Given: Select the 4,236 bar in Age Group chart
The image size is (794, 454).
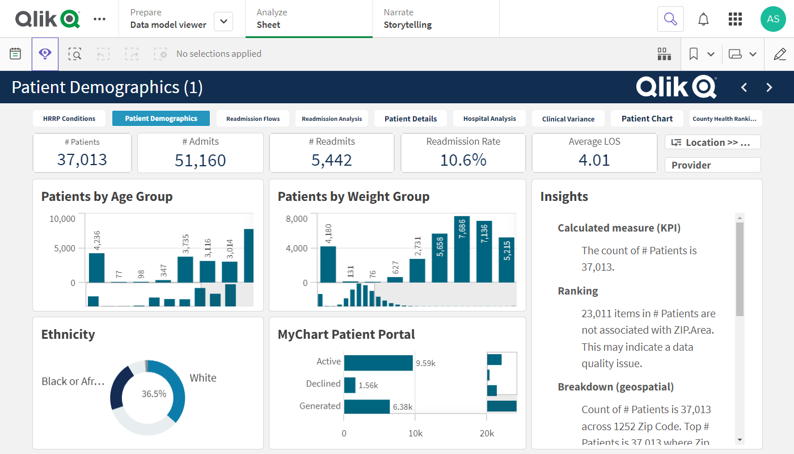Looking at the screenshot, I should coord(96,268).
